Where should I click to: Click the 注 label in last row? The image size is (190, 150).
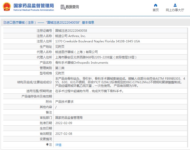(50, 144)
